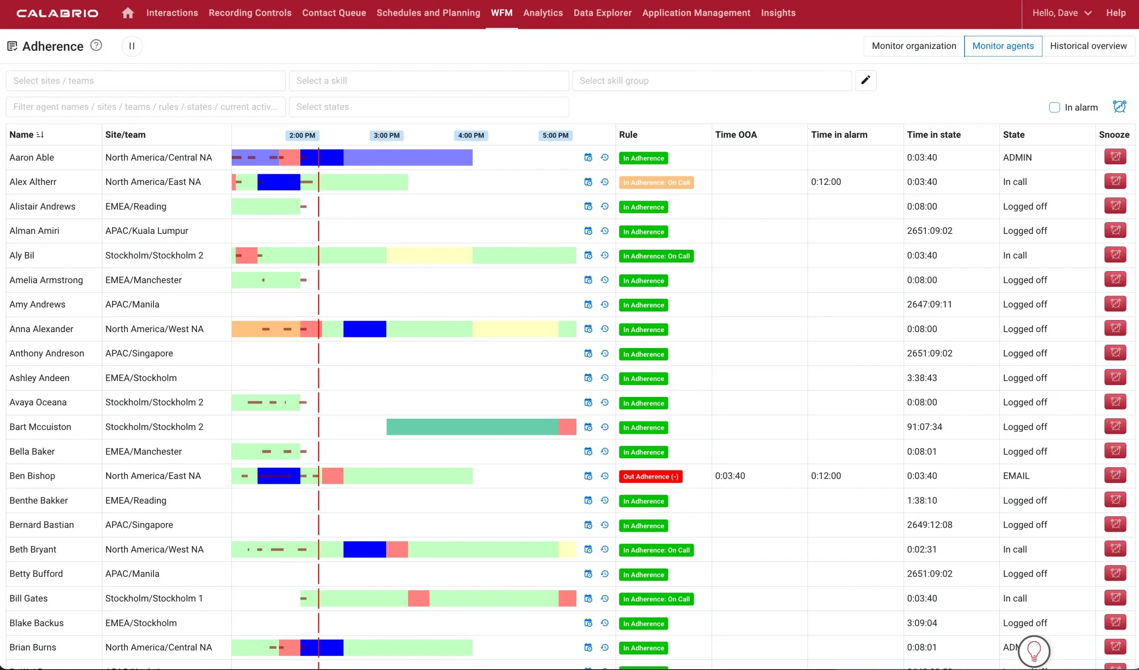Pause adherence updates with the pause control
This screenshot has height=670, width=1139.
pyautogui.click(x=132, y=46)
